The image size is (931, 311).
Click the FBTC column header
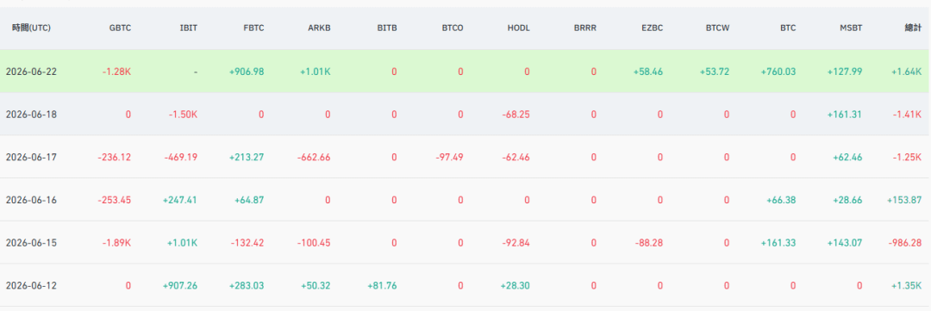(253, 28)
